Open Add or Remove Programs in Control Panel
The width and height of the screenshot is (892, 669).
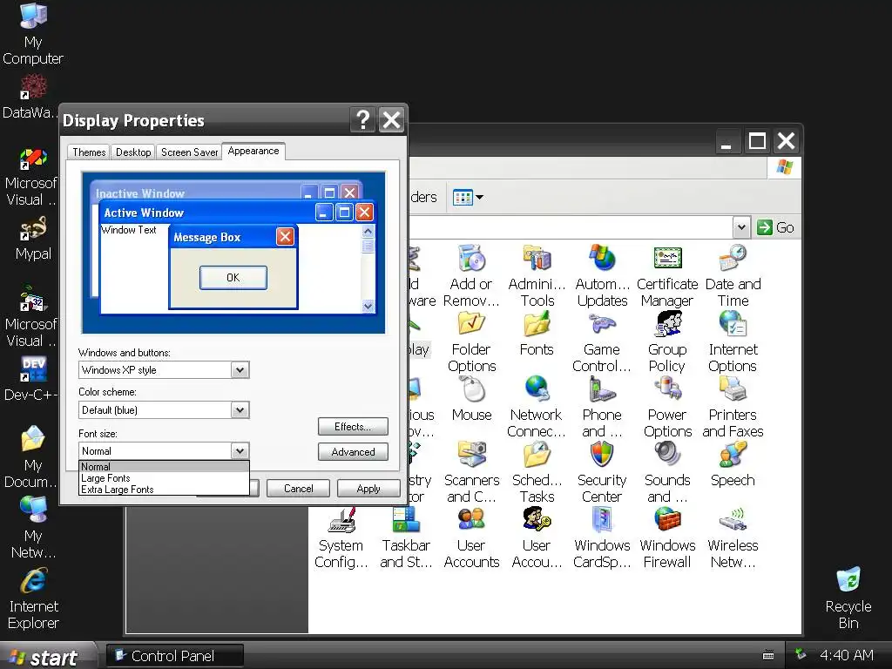(471, 276)
